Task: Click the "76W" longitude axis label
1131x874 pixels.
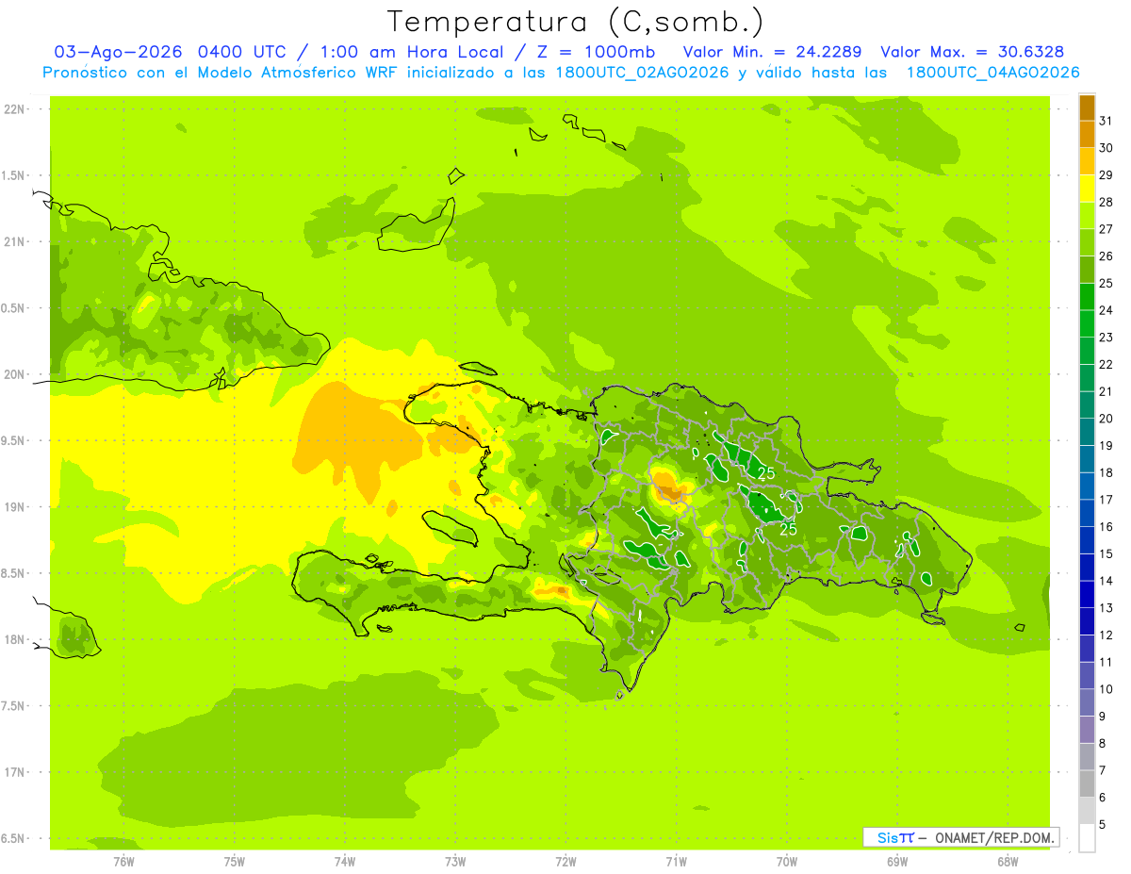Action: coord(123,862)
